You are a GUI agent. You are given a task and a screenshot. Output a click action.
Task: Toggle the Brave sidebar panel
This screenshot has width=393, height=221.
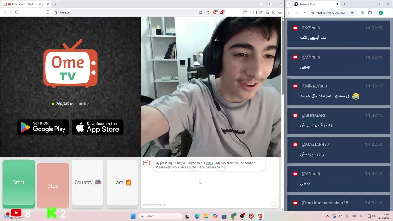pyautogui.click(x=255, y=12)
